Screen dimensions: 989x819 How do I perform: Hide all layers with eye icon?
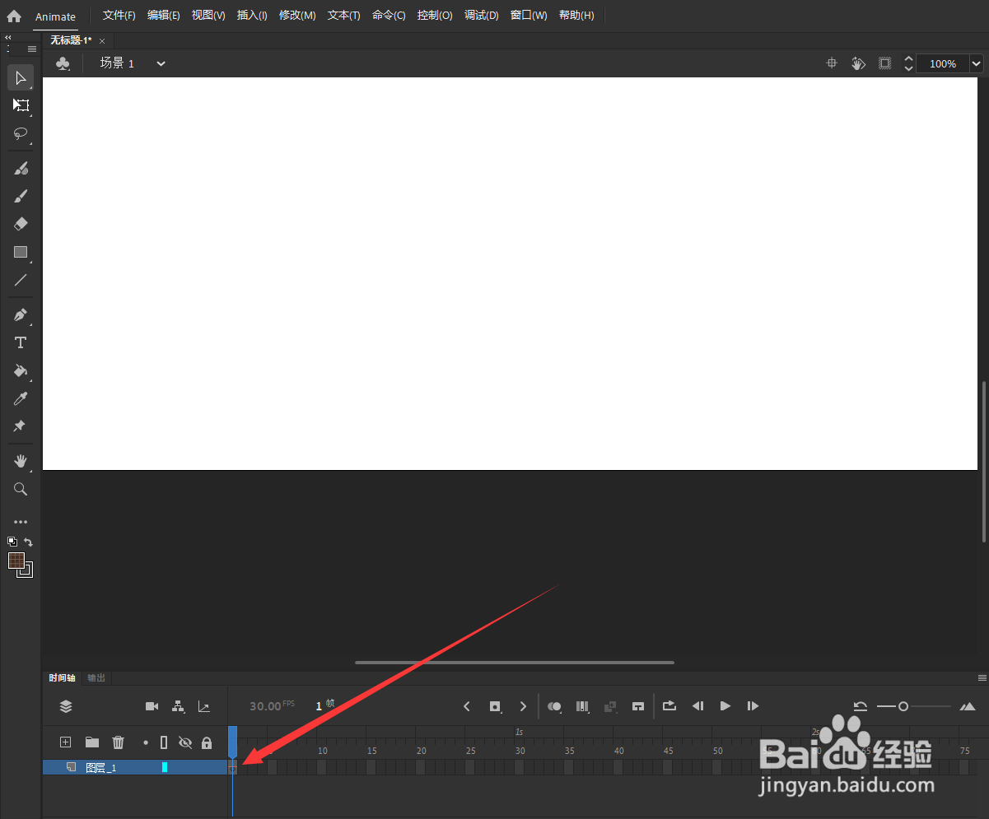pos(185,742)
